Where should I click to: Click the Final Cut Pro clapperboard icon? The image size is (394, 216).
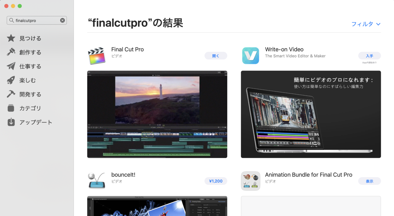pos(97,55)
